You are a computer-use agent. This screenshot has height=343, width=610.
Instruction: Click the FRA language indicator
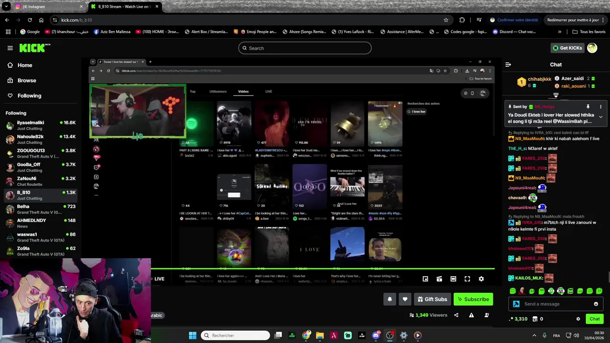556,335
